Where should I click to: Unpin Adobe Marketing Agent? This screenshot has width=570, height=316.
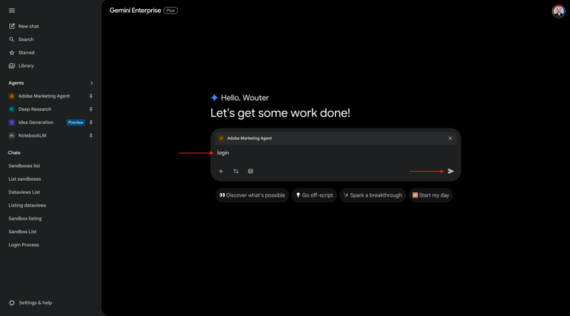pyautogui.click(x=91, y=96)
